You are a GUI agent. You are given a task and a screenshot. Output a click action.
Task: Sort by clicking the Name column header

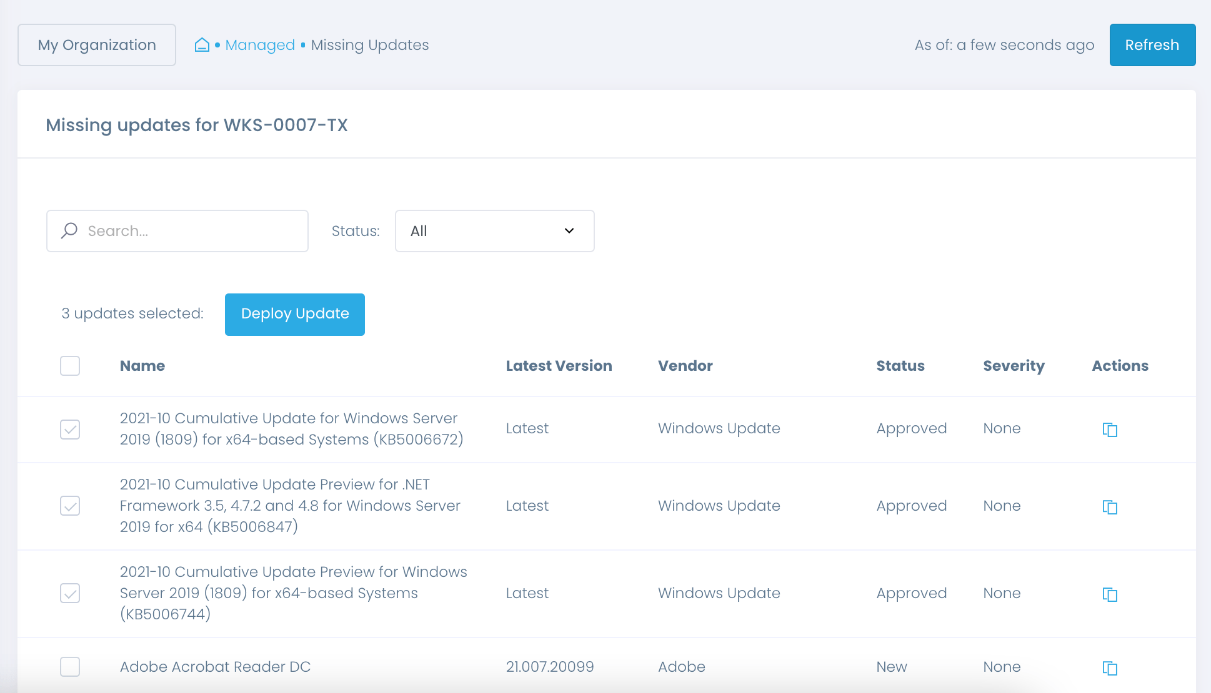tap(142, 366)
